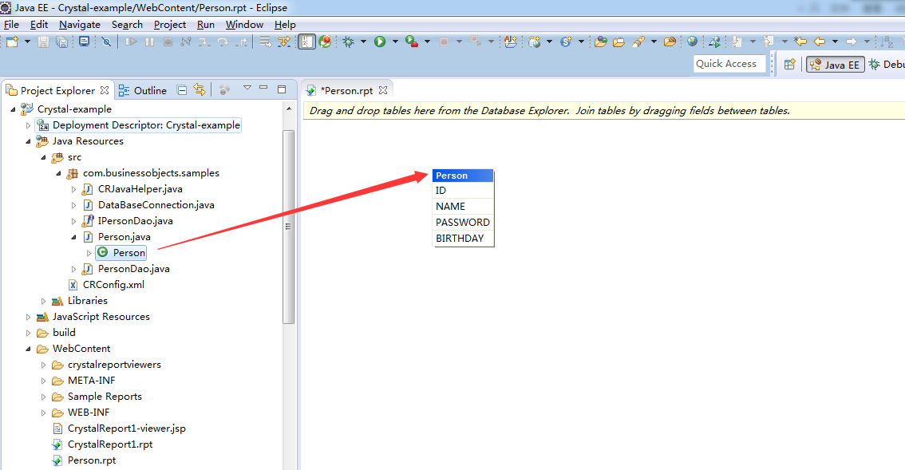Click the Open Console monitor icon
The width and height of the screenshot is (905, 470).
pos(85,41)
